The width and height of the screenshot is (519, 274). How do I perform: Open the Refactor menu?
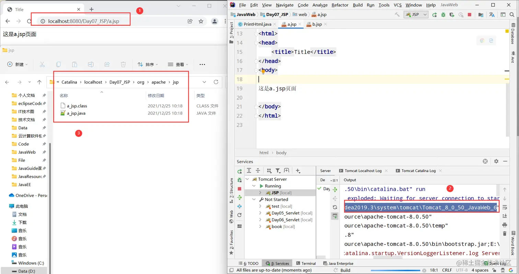click(x=340, y=5)
